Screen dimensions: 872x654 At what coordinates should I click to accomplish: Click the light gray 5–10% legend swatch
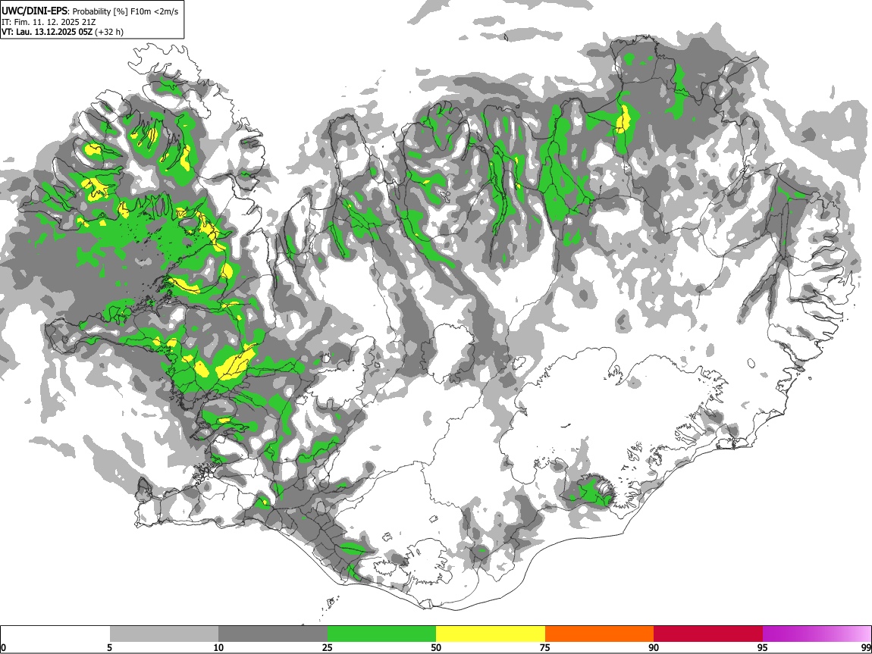(x=164, y=634)
